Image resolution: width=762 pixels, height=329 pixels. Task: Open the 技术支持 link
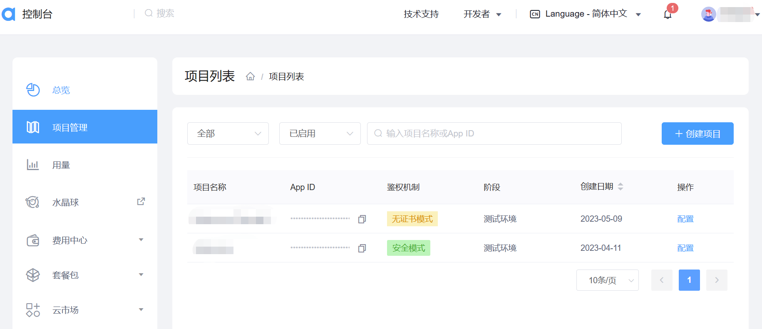(421, 14)
